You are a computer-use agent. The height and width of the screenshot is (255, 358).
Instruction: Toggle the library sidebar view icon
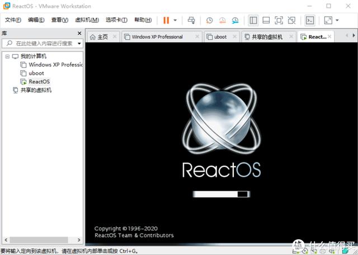point(253,20)
